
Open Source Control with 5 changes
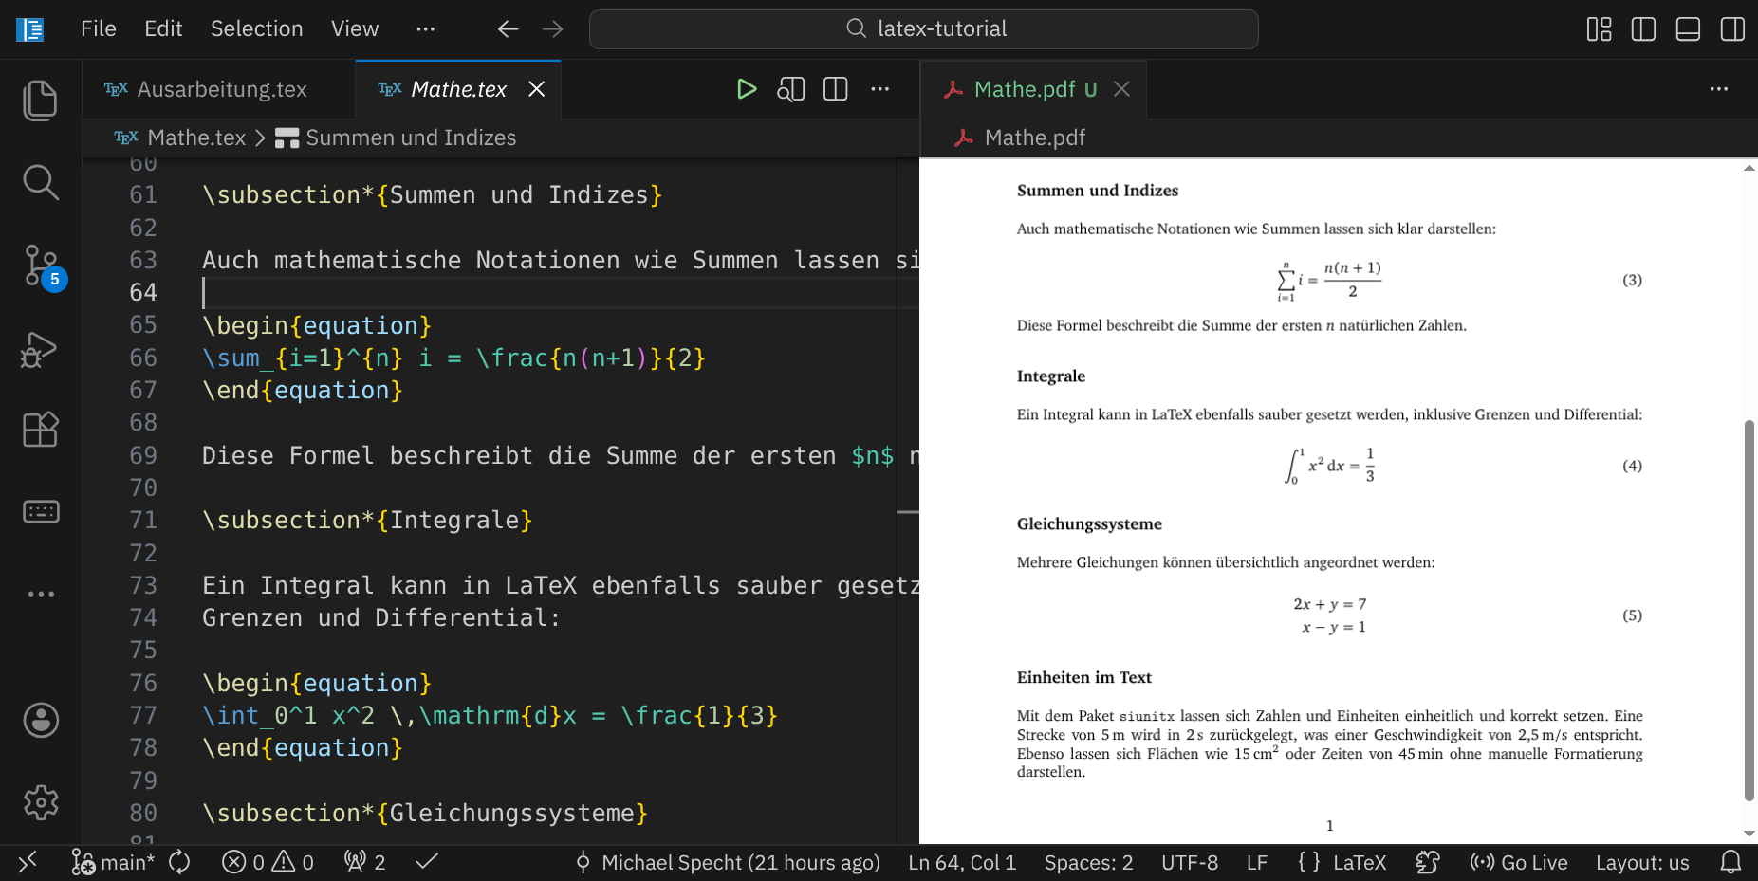point(40,266)
